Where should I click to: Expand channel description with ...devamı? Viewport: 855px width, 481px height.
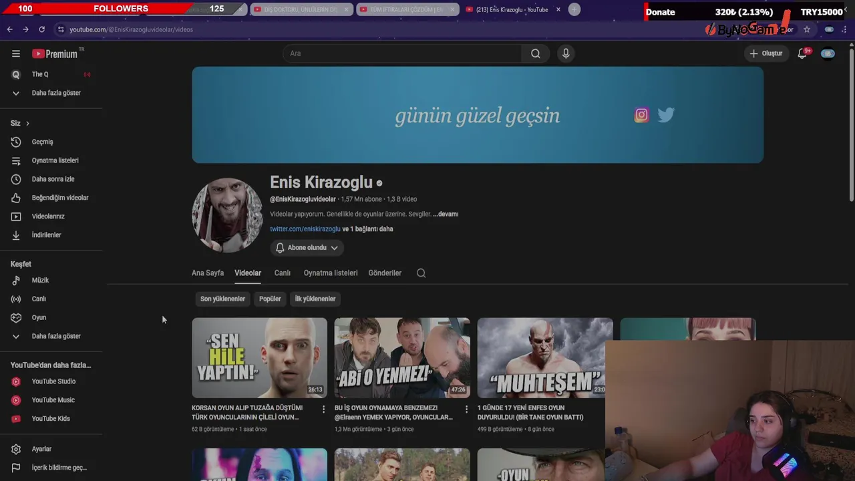(x=446, y=214)
